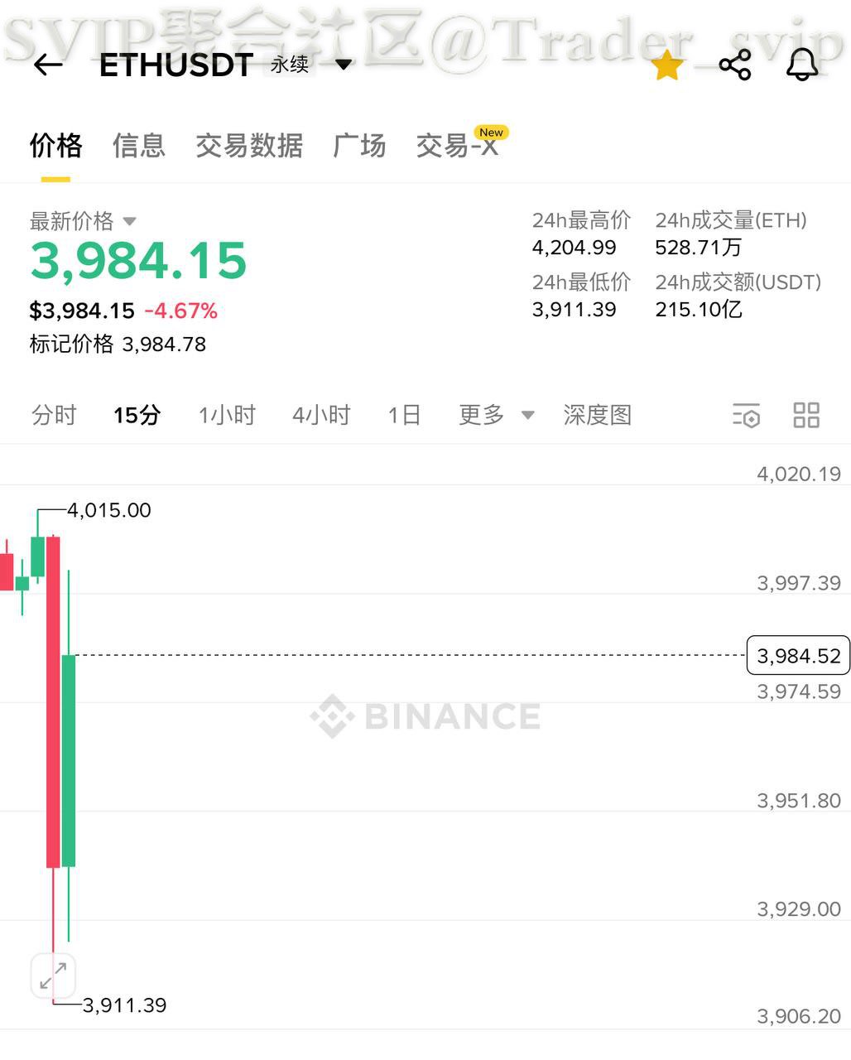Tap the back arrow icon

click(x=48, y=65)
